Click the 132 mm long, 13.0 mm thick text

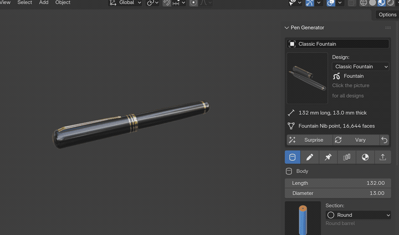pyautogui.click(x=332, y=113)
